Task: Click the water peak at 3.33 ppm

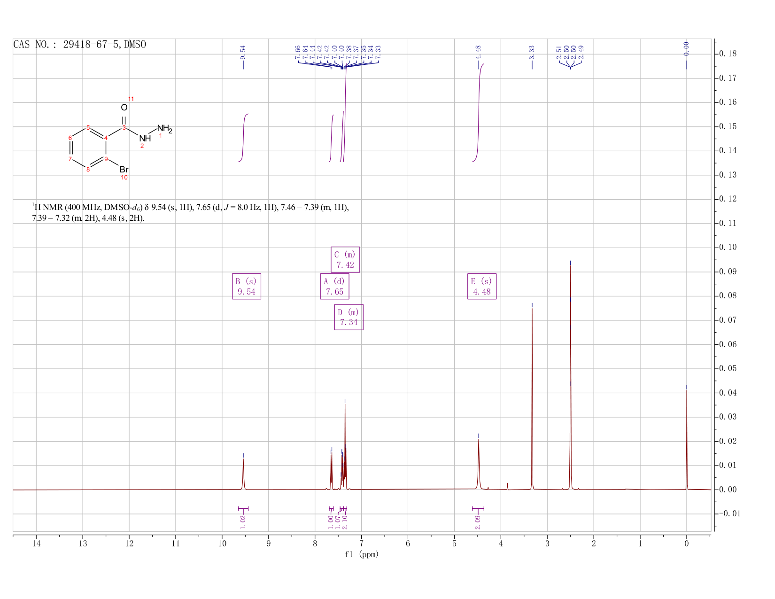Action: point(532,399)
